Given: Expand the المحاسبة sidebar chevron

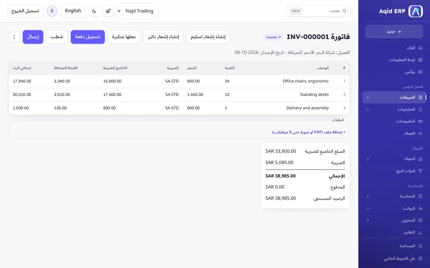Looking at the screenshot, I should [x=368, y=196].
